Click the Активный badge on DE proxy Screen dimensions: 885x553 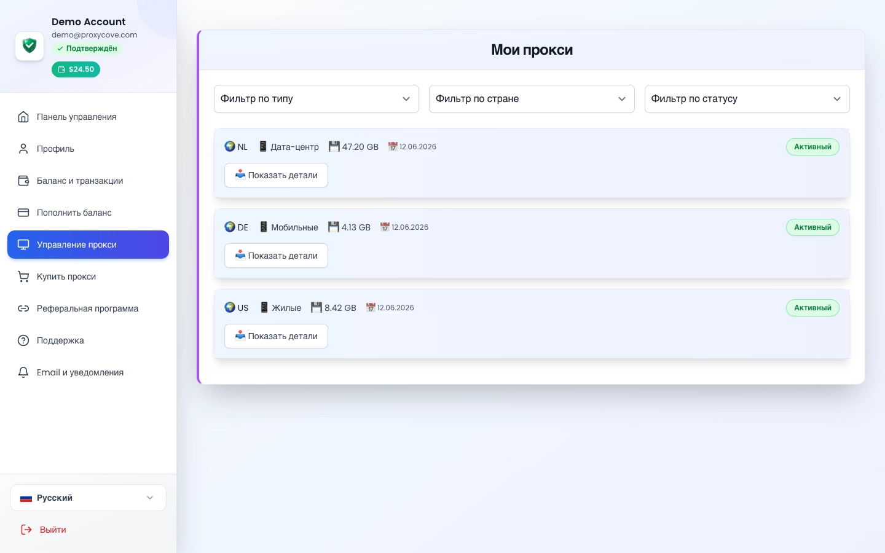click(x=812, y=227)
